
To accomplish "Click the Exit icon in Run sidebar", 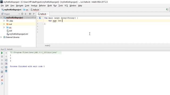I will [x=2, y=68].
